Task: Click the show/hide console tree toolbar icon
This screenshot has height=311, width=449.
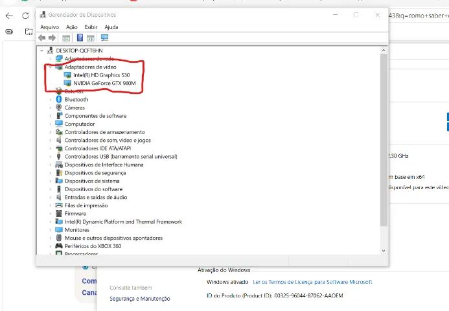Action: pos(66,38)
